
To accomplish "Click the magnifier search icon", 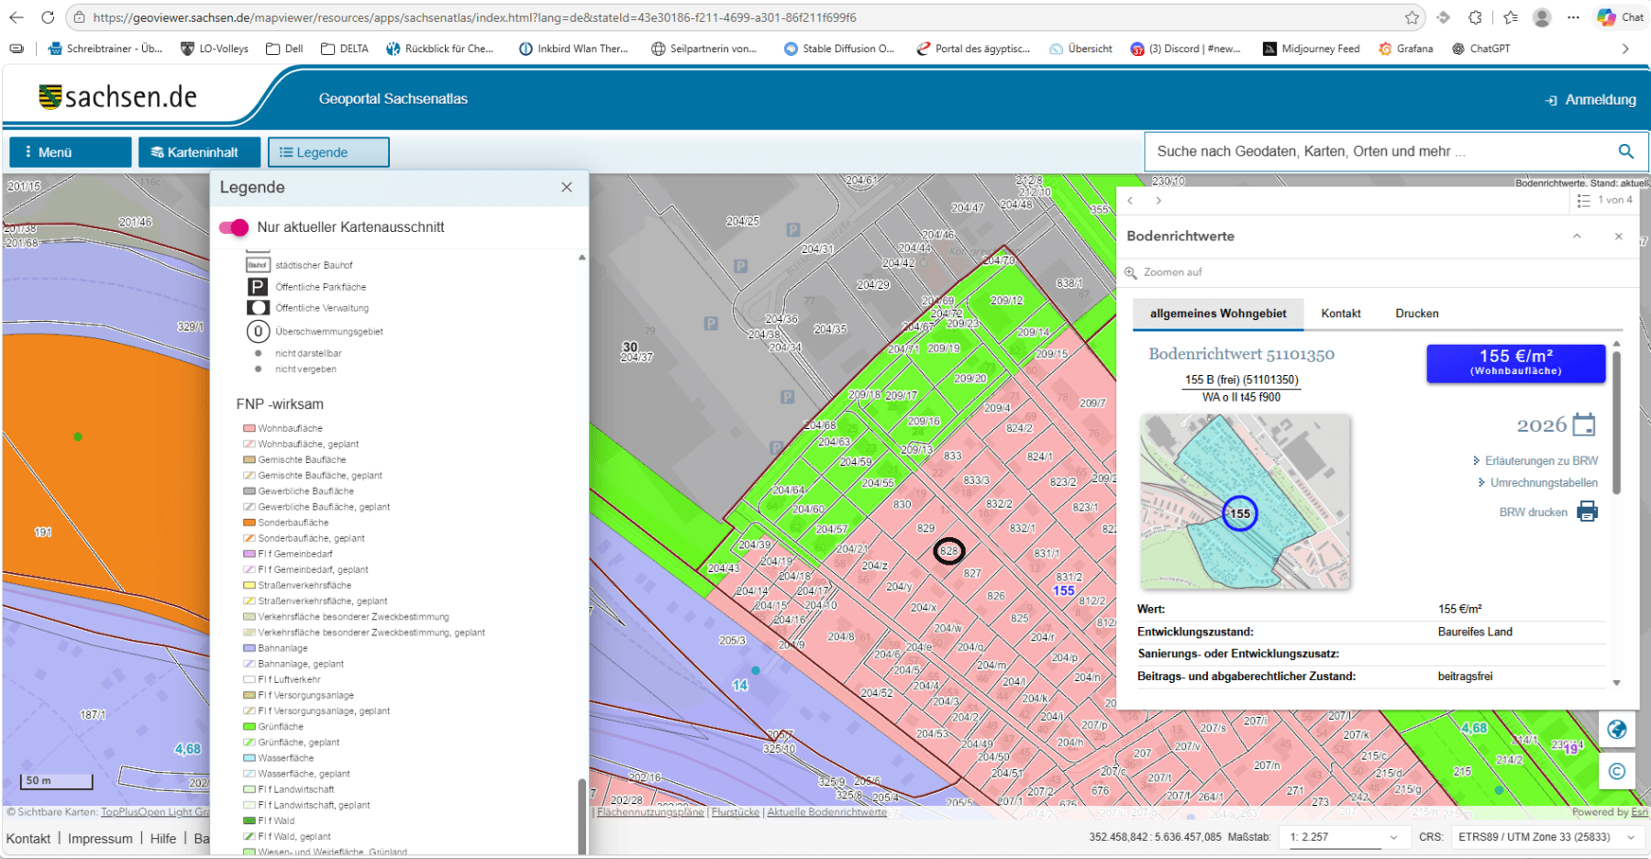I will [1625, 151].
